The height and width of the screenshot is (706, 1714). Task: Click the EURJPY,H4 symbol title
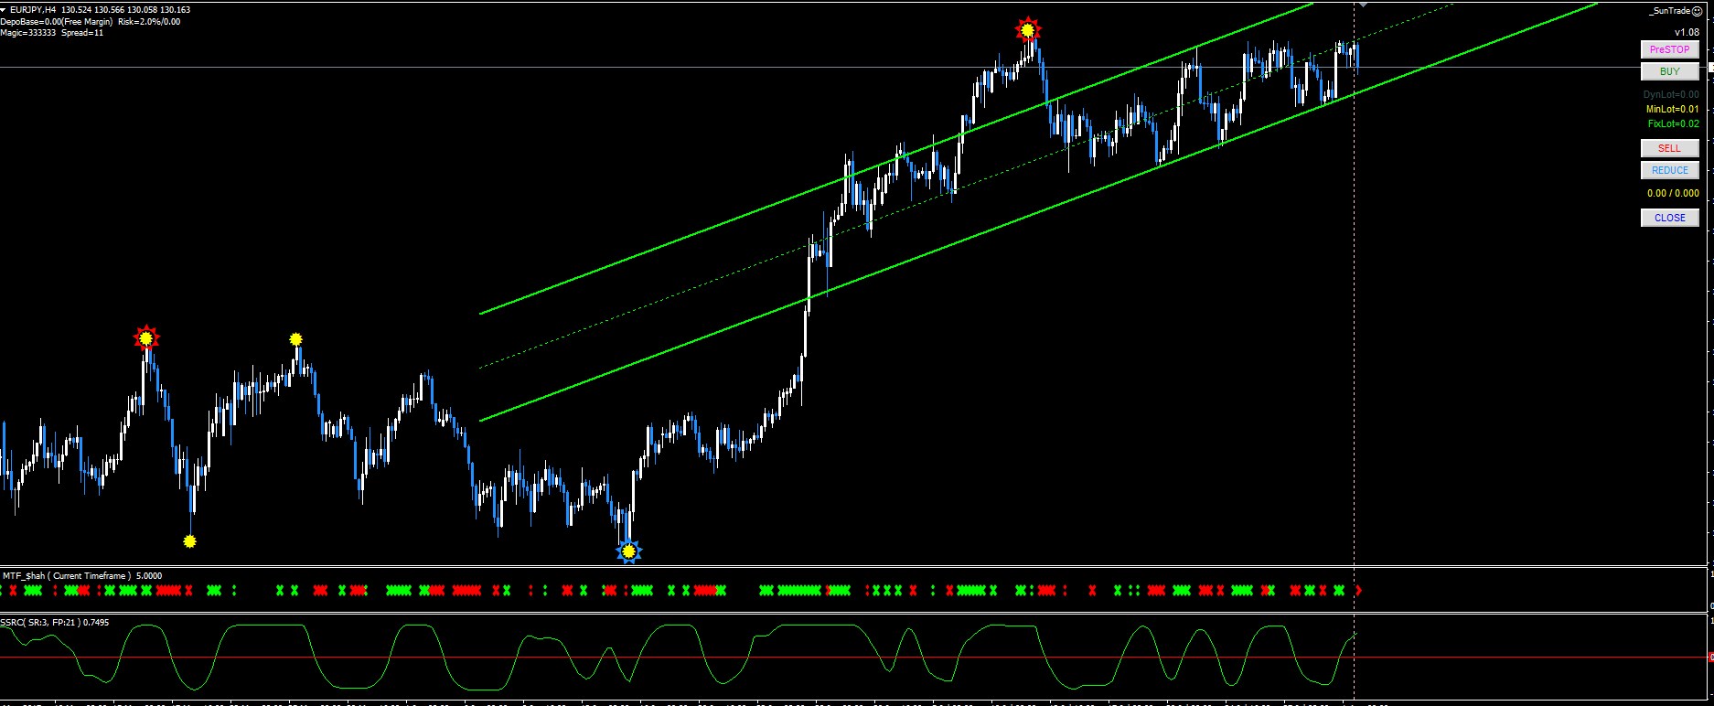coord(33,9)
